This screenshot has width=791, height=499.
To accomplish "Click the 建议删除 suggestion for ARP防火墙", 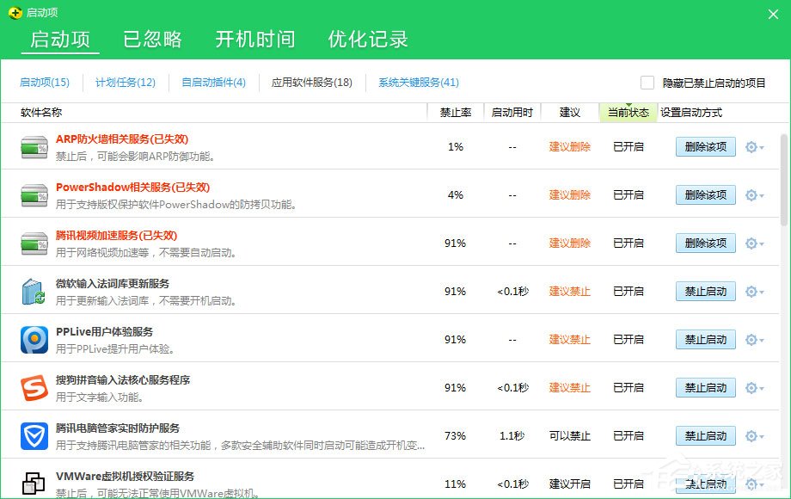I will pos(571,146).
